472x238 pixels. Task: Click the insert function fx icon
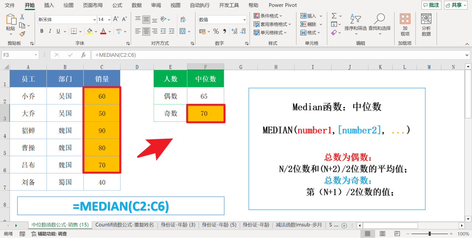pos(83,55)
